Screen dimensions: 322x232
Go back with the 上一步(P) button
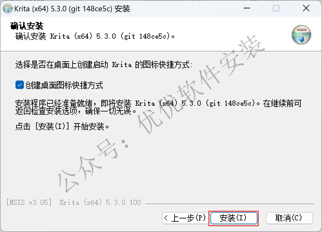[x=186, y=218]
